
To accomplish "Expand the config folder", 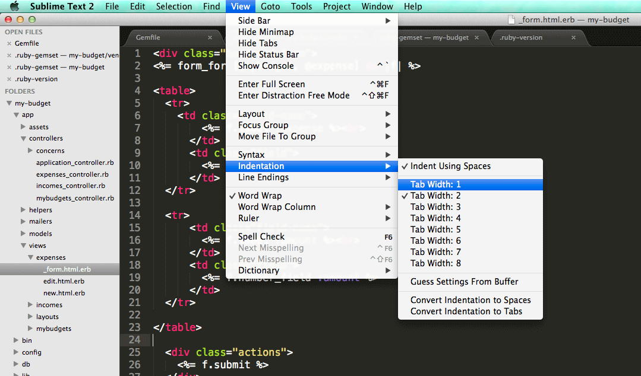I will coord(16,352).
